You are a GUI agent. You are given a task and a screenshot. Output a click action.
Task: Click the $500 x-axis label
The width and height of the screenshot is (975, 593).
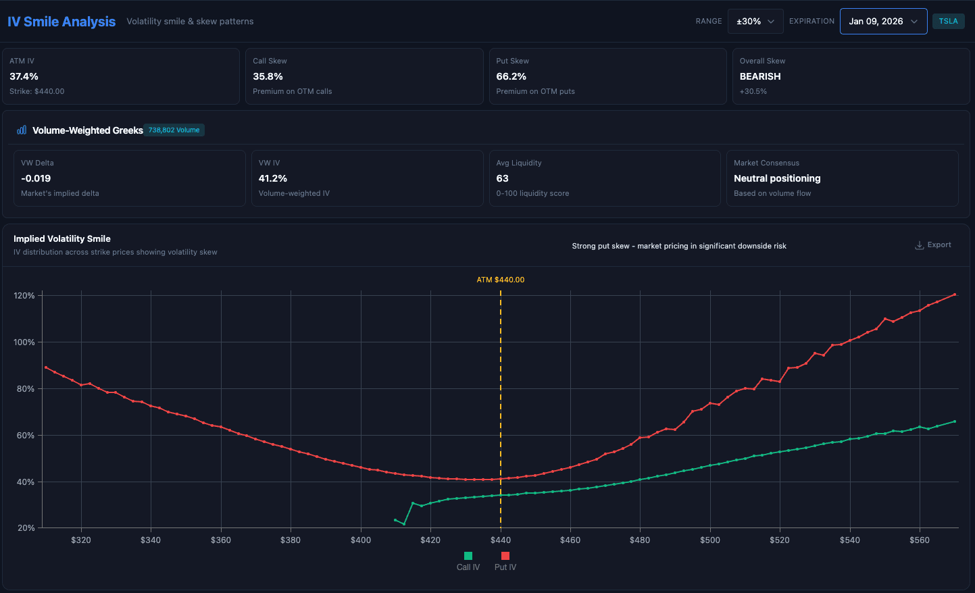point(710,540)
